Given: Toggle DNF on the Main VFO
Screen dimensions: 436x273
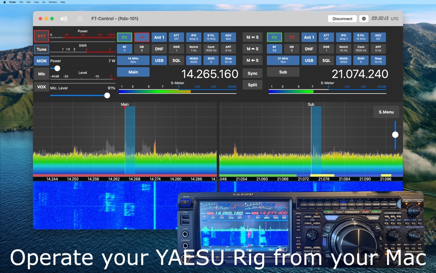Looking at the screenshot, I should (x=159, y=49).
